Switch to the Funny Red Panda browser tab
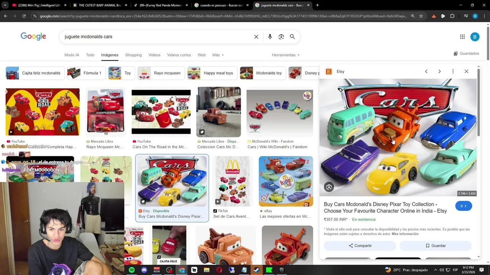The image size is (490, 275). pos(160,5)
